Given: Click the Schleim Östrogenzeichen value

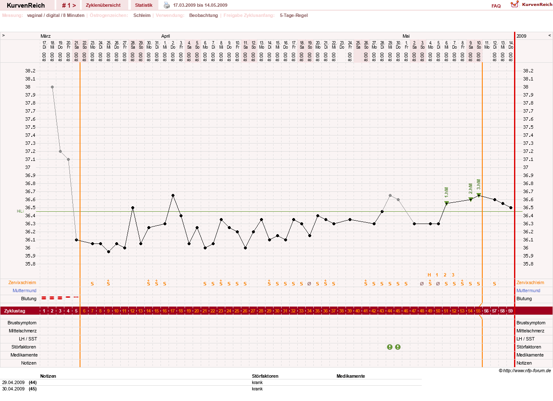Looking at the screenshot, I should coord(142,15).
